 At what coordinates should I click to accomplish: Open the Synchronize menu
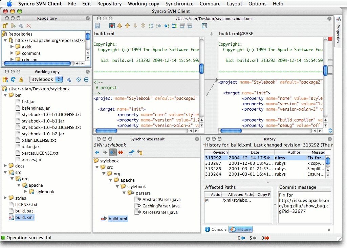pos(179,4)
